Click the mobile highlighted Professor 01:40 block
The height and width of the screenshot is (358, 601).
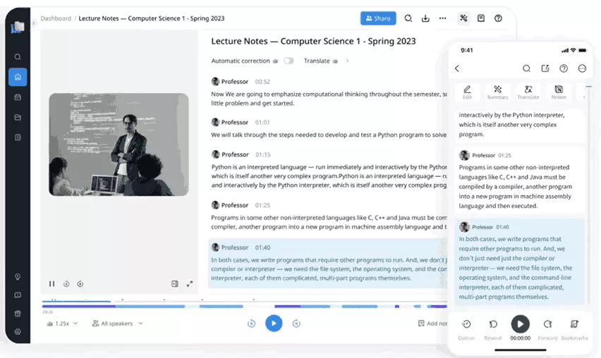click(x=519, y=262)
